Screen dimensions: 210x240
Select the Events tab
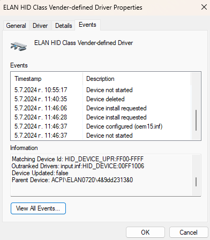[x=87, y=25]
